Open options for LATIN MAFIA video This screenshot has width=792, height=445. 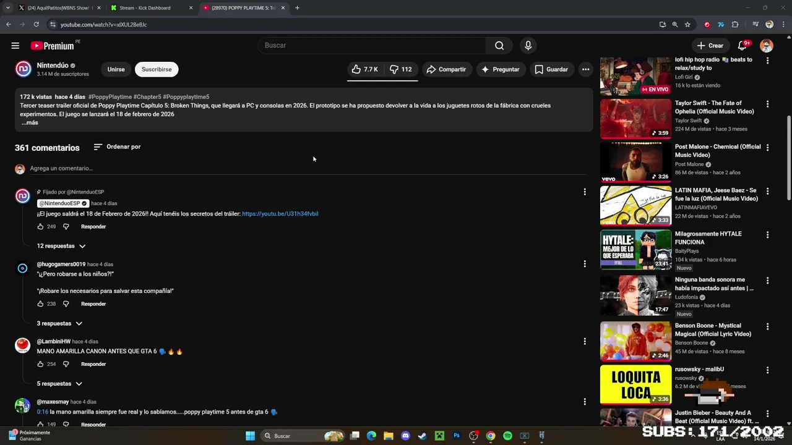click(767, 191)
